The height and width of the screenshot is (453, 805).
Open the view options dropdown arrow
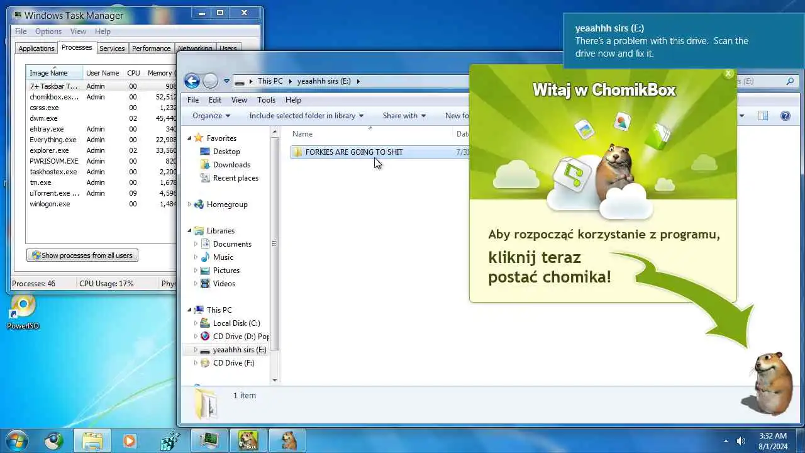coord(741,116)
